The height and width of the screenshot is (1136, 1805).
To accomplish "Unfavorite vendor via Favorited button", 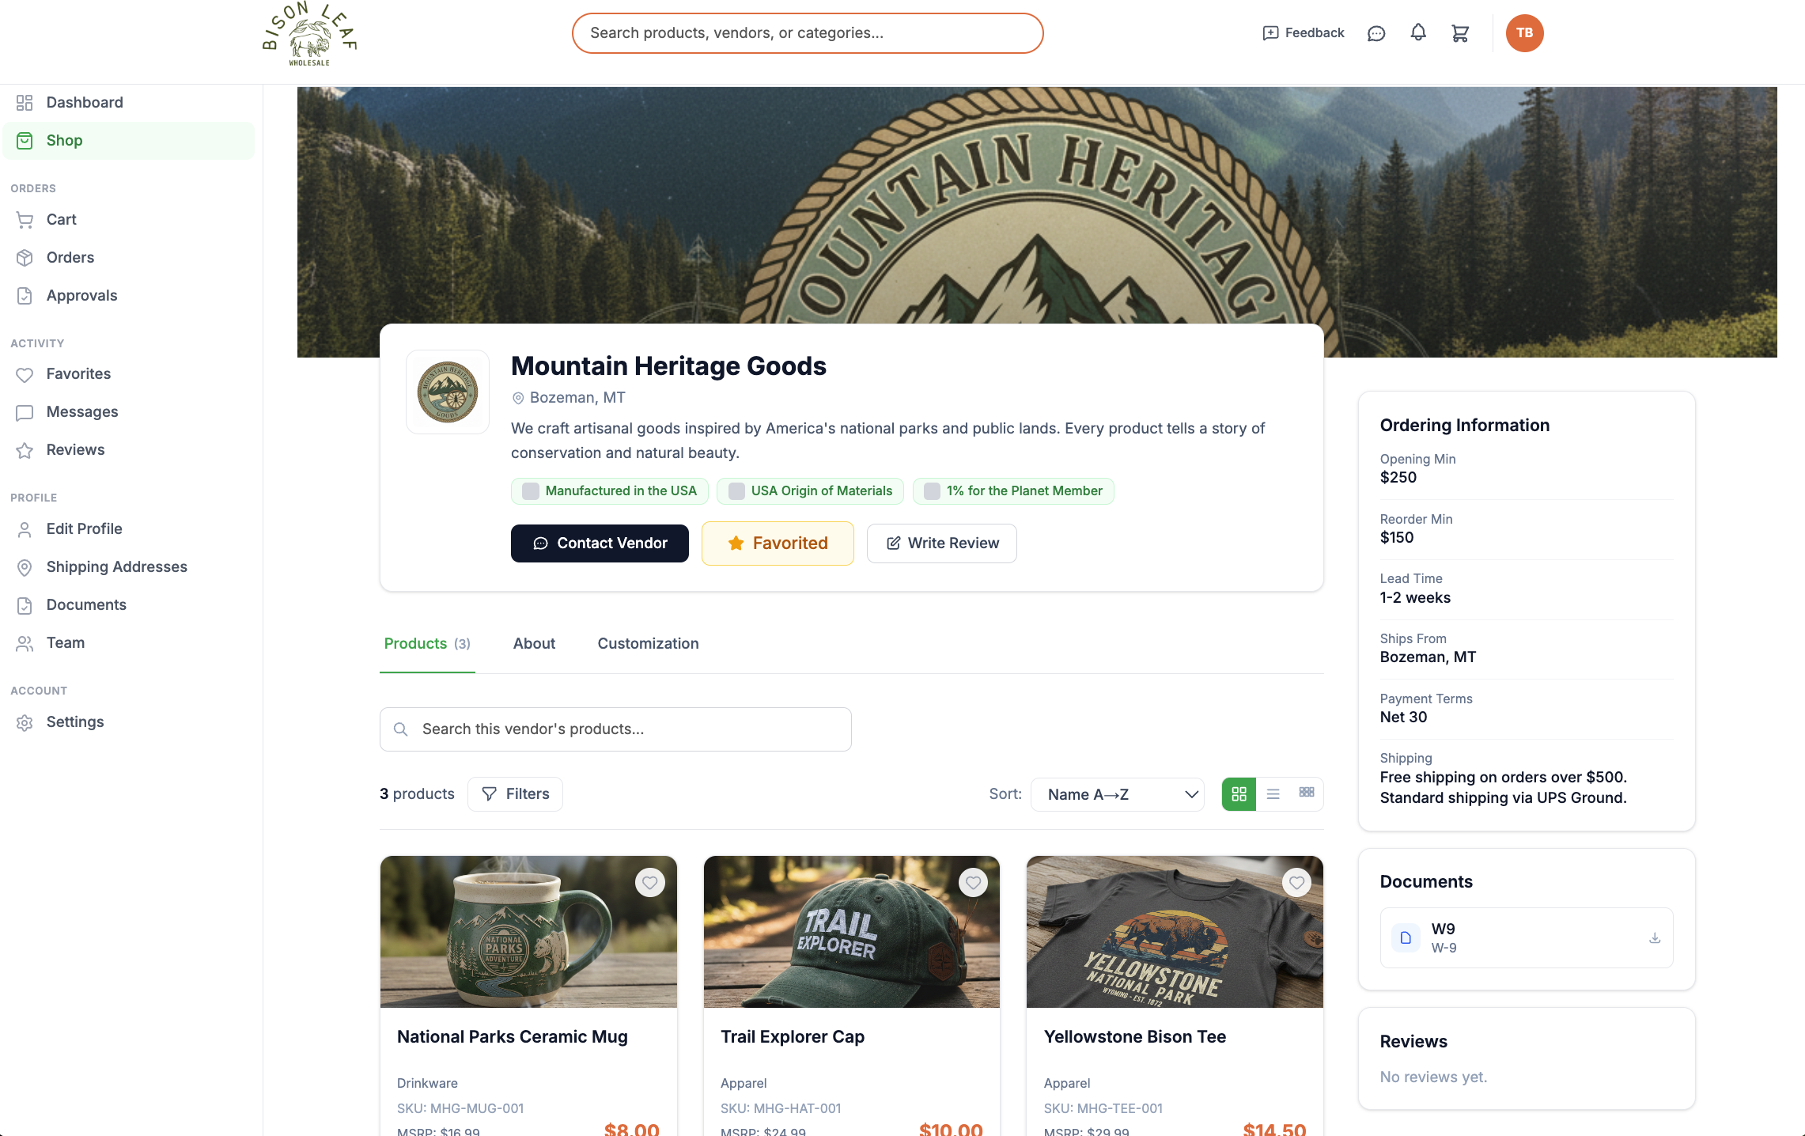I will click(x=778, y=543).
